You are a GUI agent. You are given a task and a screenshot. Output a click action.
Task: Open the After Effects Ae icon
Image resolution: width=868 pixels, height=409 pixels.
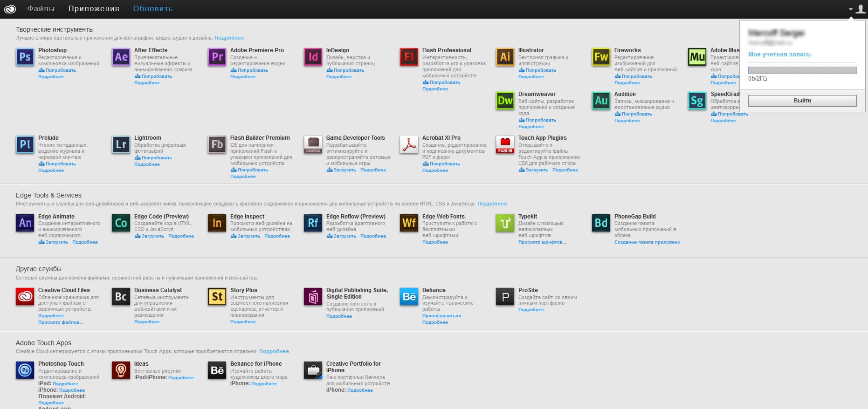pyautogui.click(x=121, y=57)
